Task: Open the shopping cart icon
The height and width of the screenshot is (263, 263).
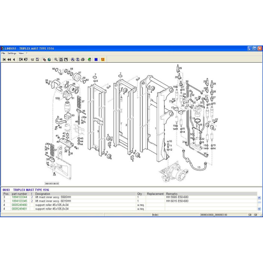Action: (32, 59)
